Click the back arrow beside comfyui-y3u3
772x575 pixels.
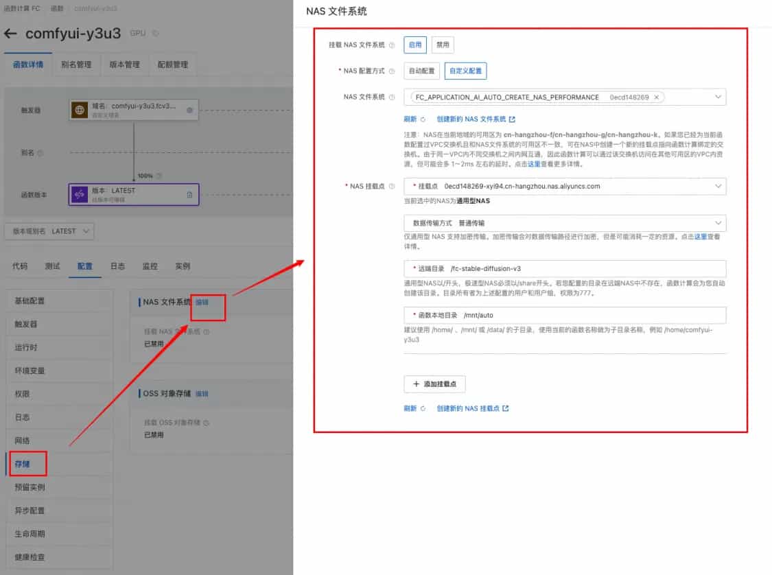(11, 34)
